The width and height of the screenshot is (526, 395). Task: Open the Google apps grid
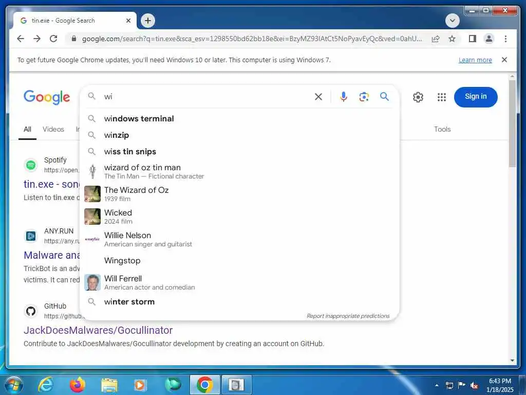(x=441, y=97)
